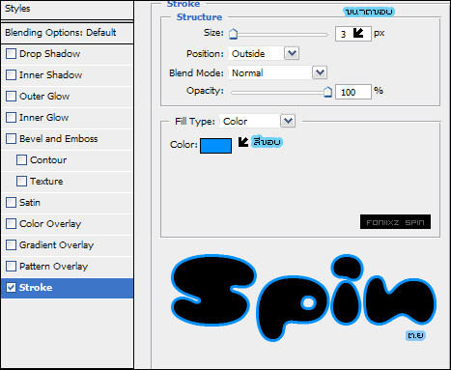Click the Size slider handle
Viewport: 451px width, 370px height.
[233, 34]
